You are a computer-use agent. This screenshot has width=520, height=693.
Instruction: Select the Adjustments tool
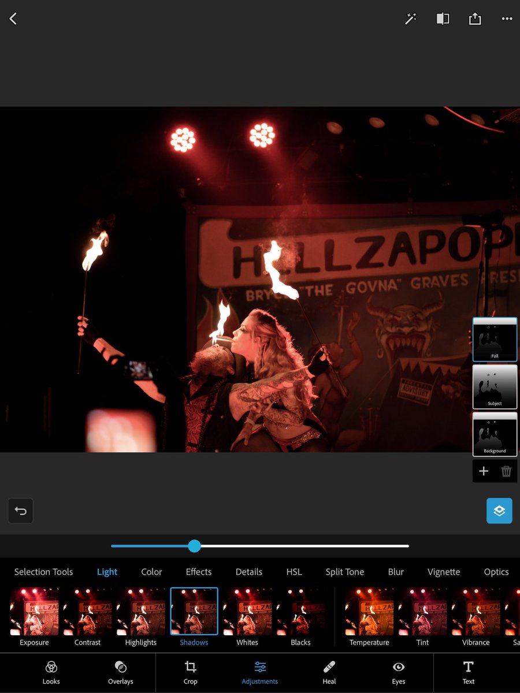coord(260,673)
